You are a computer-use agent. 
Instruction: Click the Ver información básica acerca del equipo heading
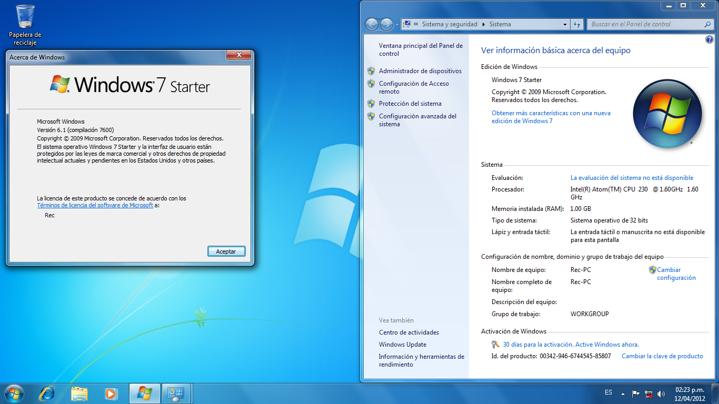[556, 50]
